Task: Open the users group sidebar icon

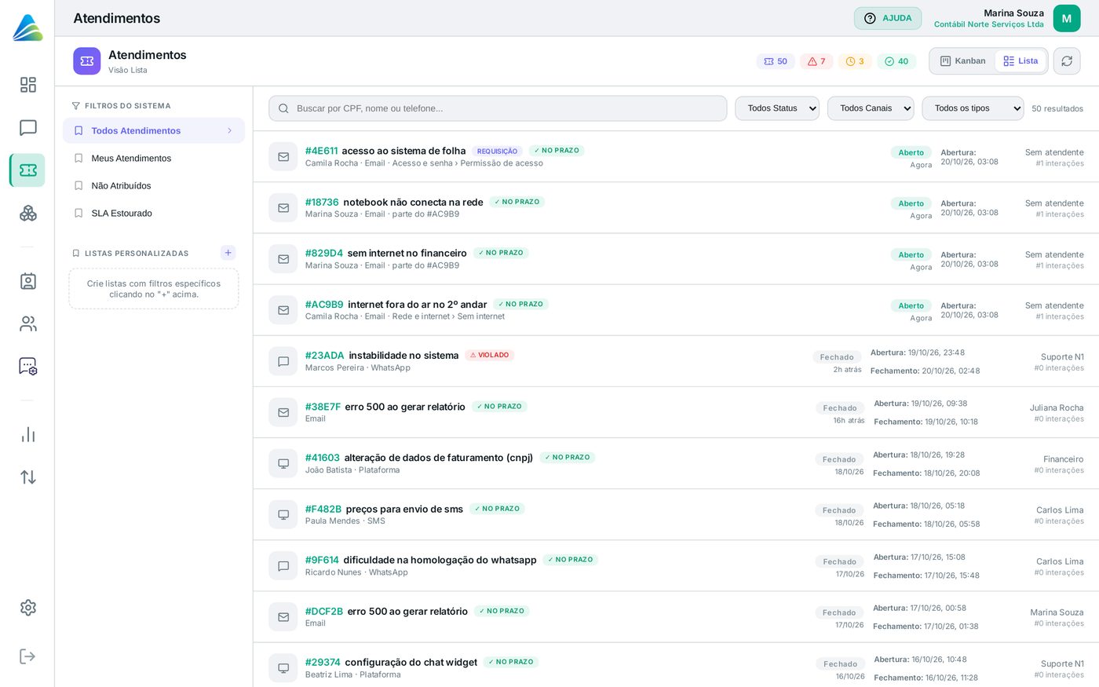Action: click(x=28, y=323)
